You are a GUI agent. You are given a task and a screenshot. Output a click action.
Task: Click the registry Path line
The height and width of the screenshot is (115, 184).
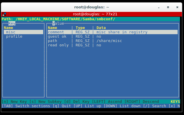[91, 19]
